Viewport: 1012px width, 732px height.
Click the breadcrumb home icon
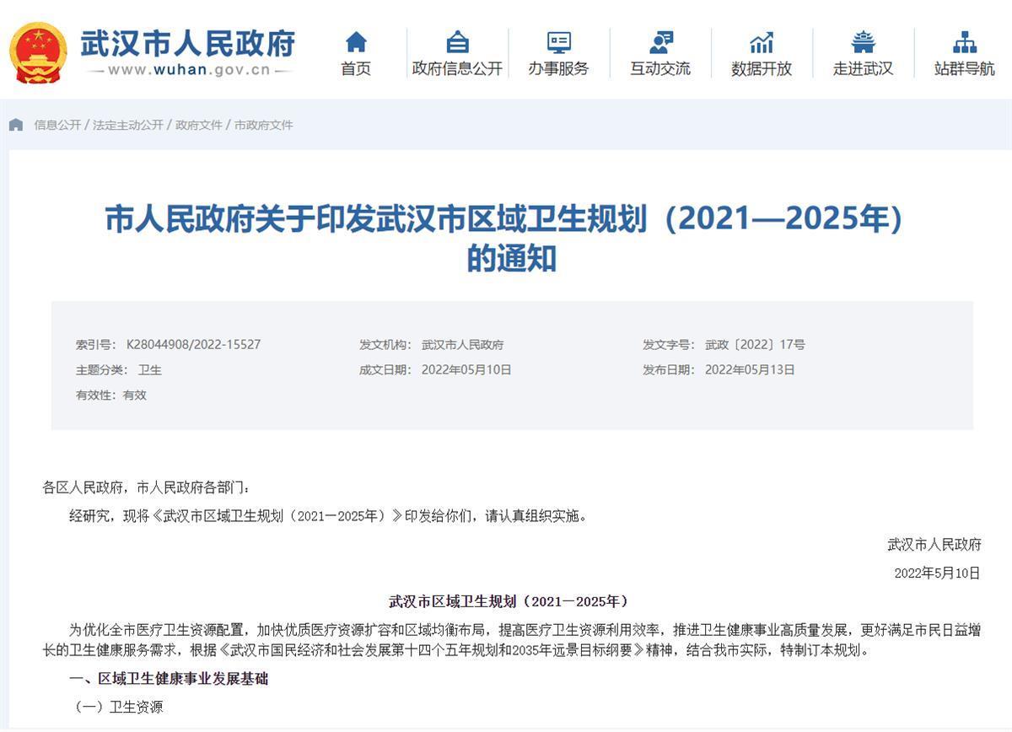pos(16,125)
